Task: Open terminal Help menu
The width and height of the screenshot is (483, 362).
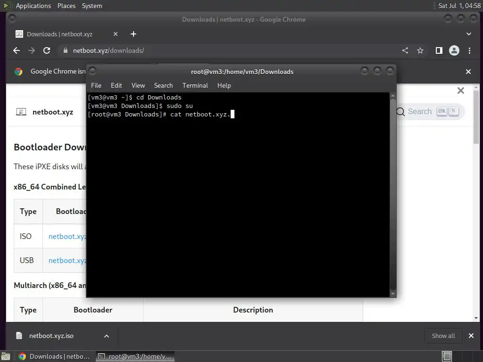Action: pos(224,86)
